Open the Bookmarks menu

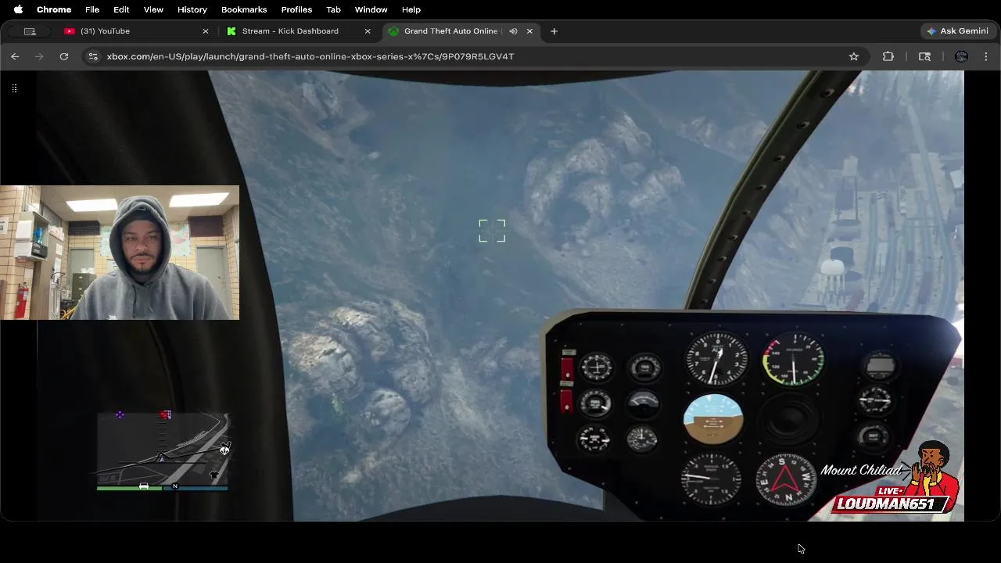point(244,9)
